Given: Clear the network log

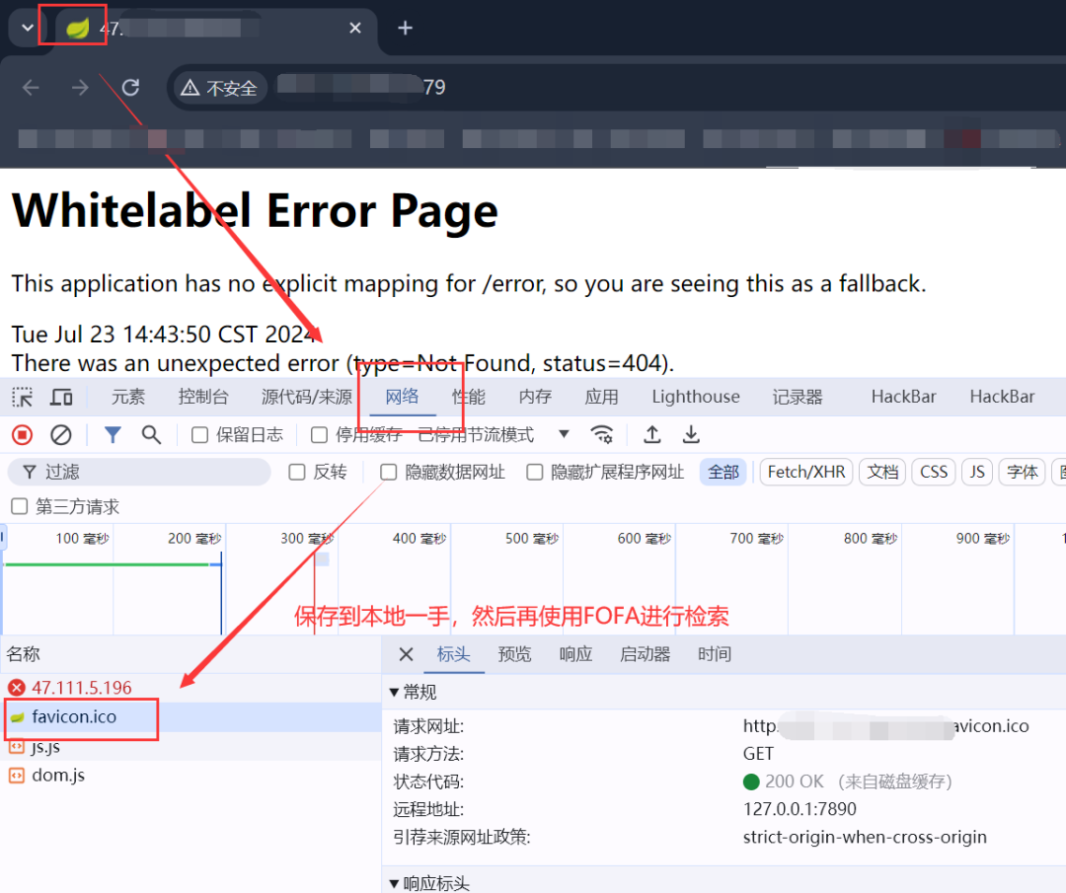Looking at the screenshot, I should pos(60,435).
